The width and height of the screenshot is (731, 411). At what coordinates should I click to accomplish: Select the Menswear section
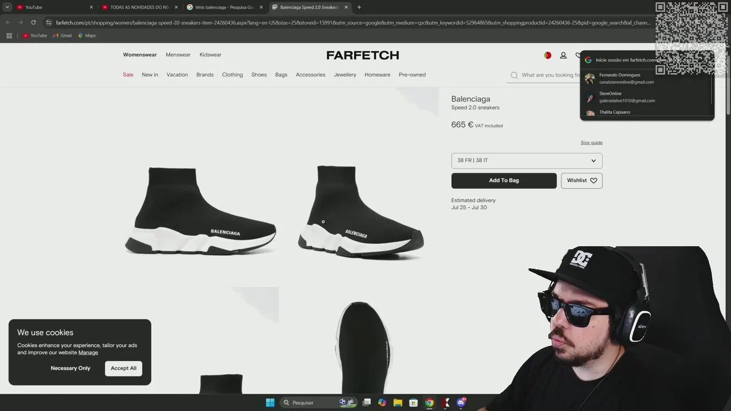point(178,55)
